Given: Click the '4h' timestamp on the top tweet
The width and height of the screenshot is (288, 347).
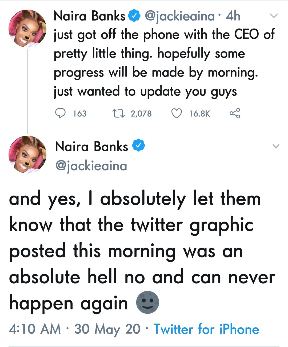Looking at the screenshot, I should (x=233, y=16).
